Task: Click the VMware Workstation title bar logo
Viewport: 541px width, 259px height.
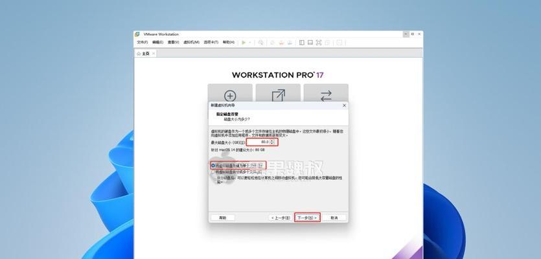Action: [x=137, y=34]
